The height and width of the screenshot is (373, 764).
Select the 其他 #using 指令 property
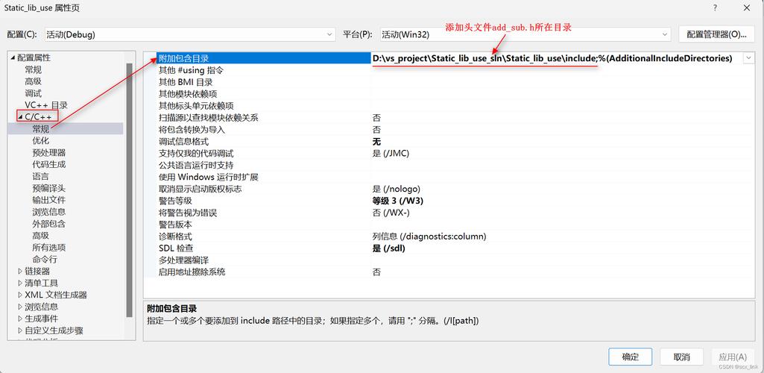[191, 70]
